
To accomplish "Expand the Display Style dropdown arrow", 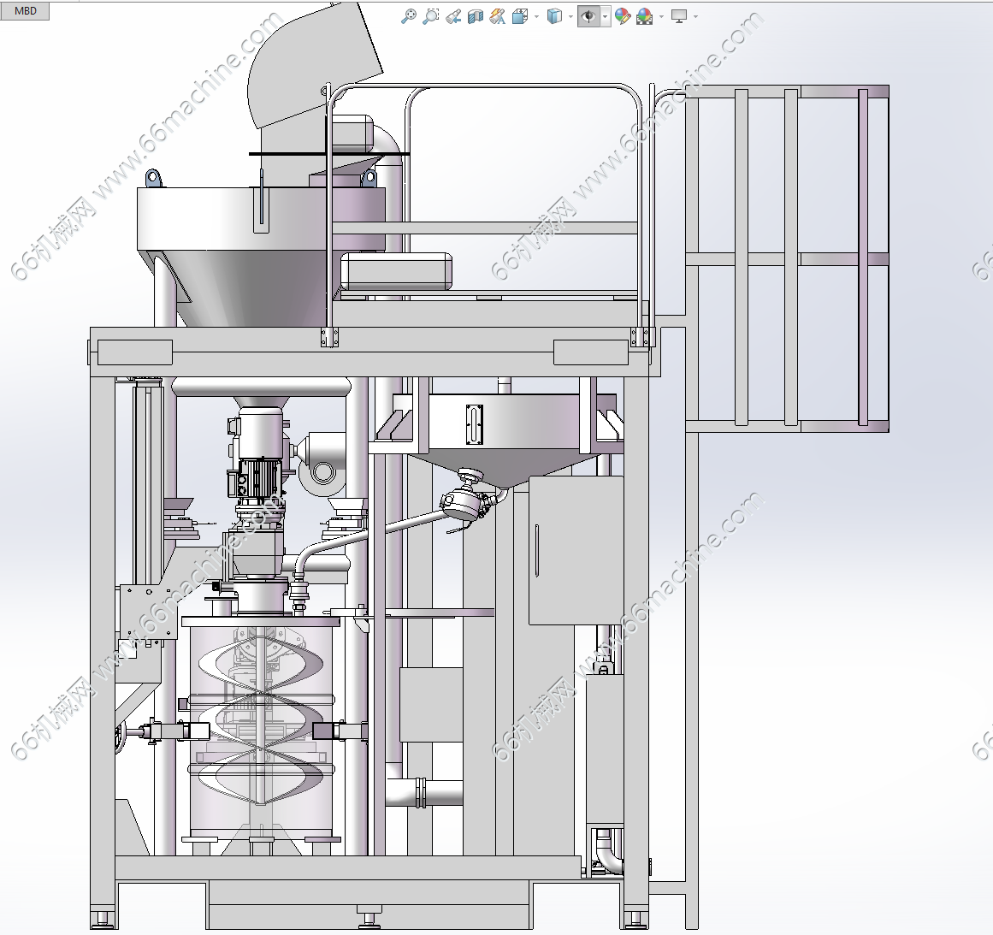I will (570, 16).
